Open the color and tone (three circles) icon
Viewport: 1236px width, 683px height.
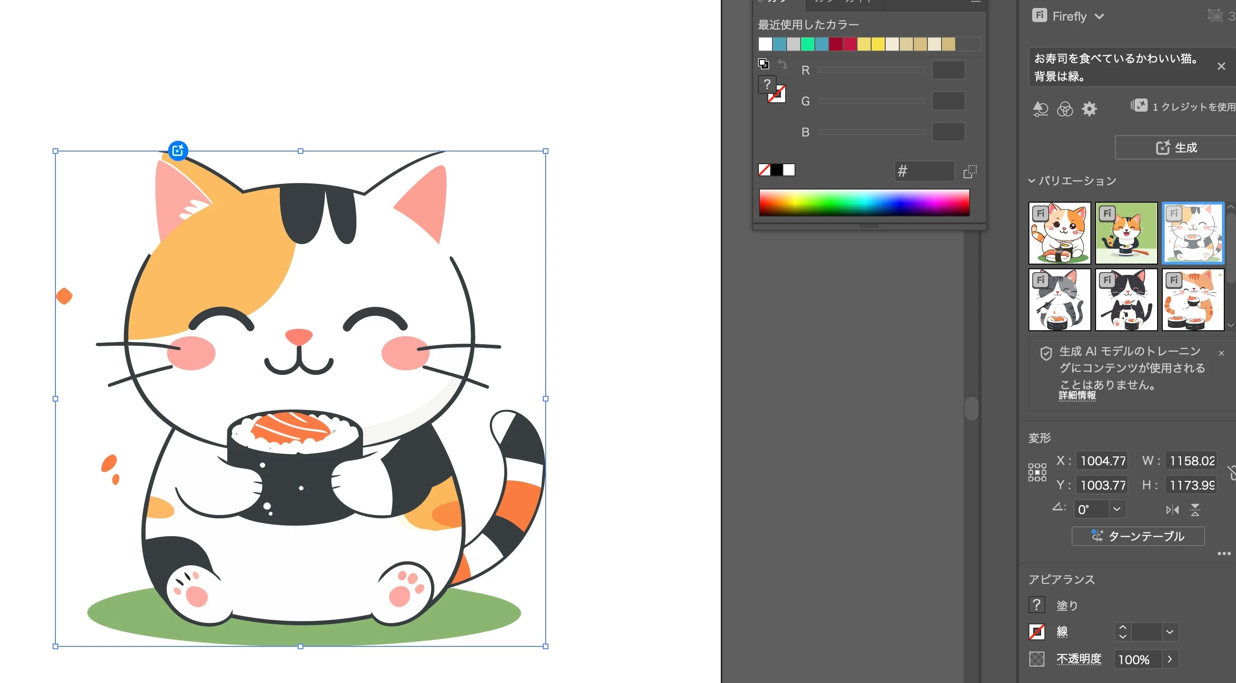(1065, 109)
